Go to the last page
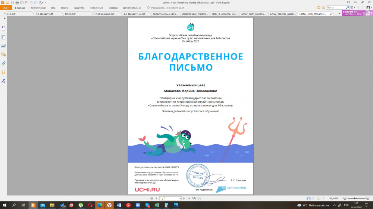The height and width of the screenshot is (209, 373). (x=189, y=198)
